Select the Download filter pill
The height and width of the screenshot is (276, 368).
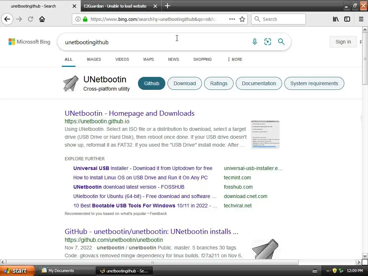tap(185, 83)
